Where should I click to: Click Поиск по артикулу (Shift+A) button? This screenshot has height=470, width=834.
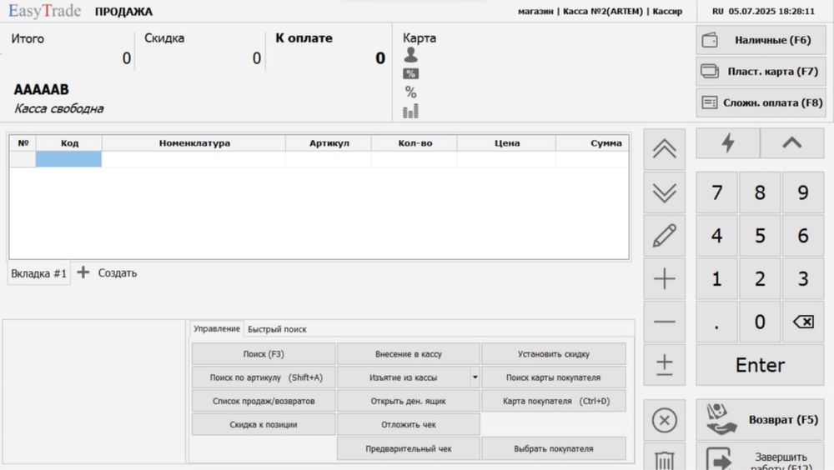tap(264, 377)
